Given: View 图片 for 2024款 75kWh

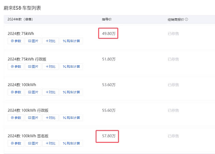Looking at the screenshot, I should [x=33, y=41].
